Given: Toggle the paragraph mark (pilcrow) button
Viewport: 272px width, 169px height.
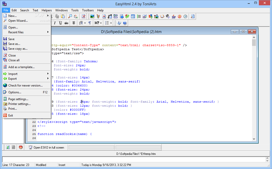Looking at the screenshot, I should tap(90, 23).
